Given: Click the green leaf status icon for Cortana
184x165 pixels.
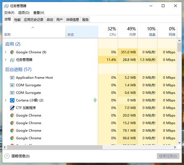Looking at the screenshot, I should pos(95,100).
